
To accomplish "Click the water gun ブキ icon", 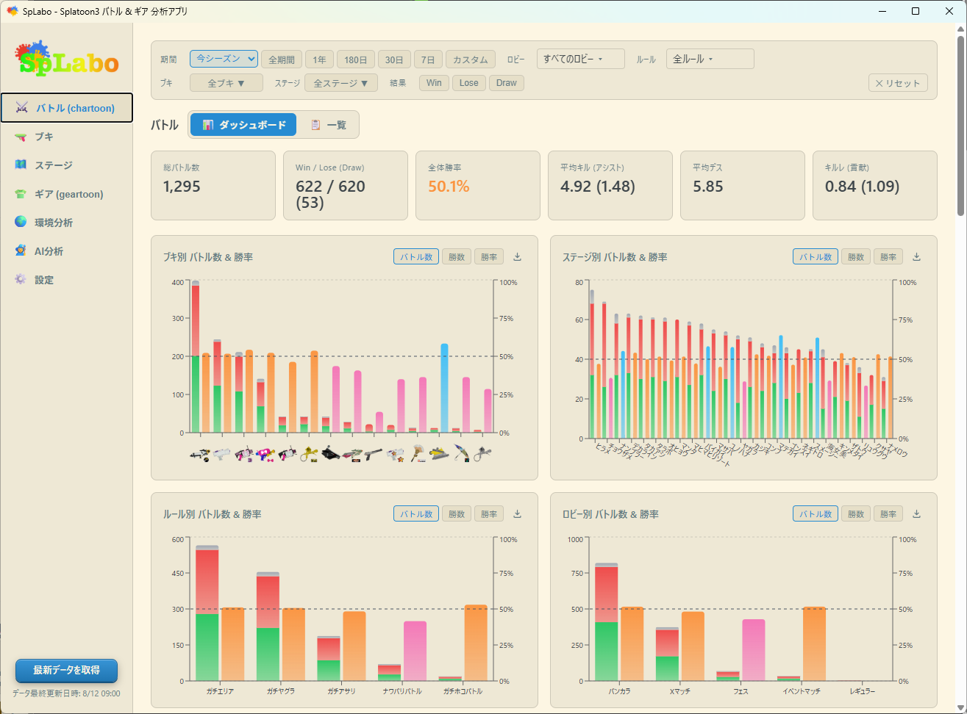I will coord(21,137).
